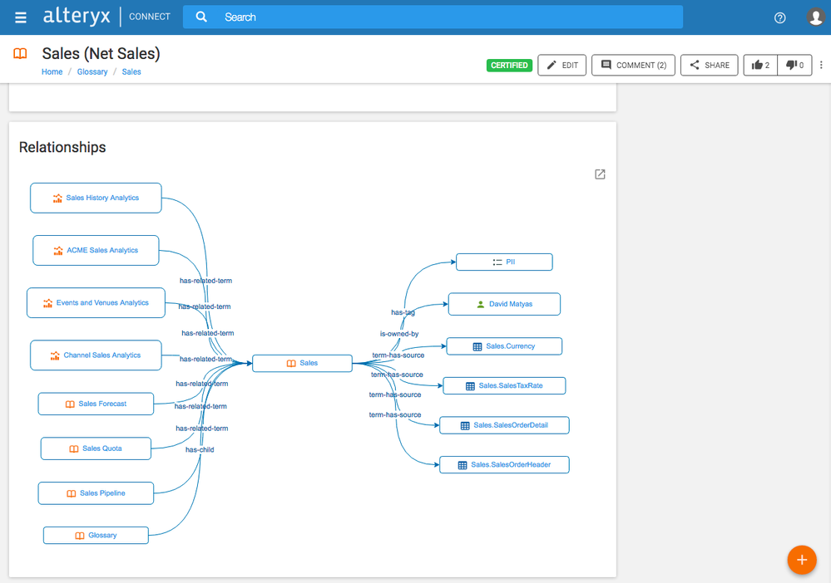Click the EDIT button
This screenshot has width=831, height=583.
(x=561, y=65)
